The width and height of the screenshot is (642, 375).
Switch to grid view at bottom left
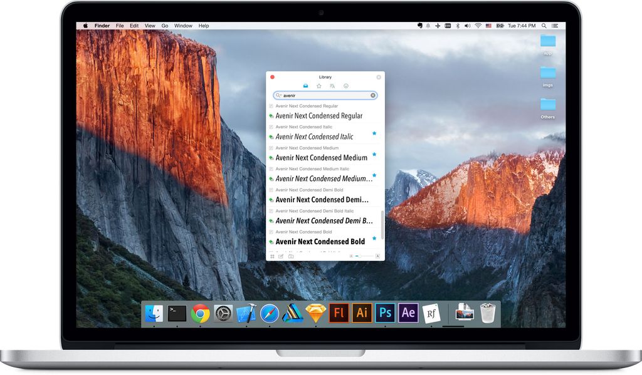(x=273, y=256)
